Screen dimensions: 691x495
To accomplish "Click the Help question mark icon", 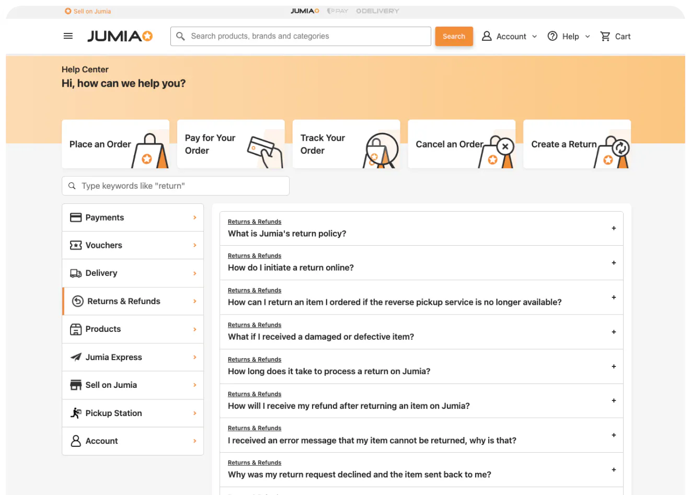I will pos(552,36).
